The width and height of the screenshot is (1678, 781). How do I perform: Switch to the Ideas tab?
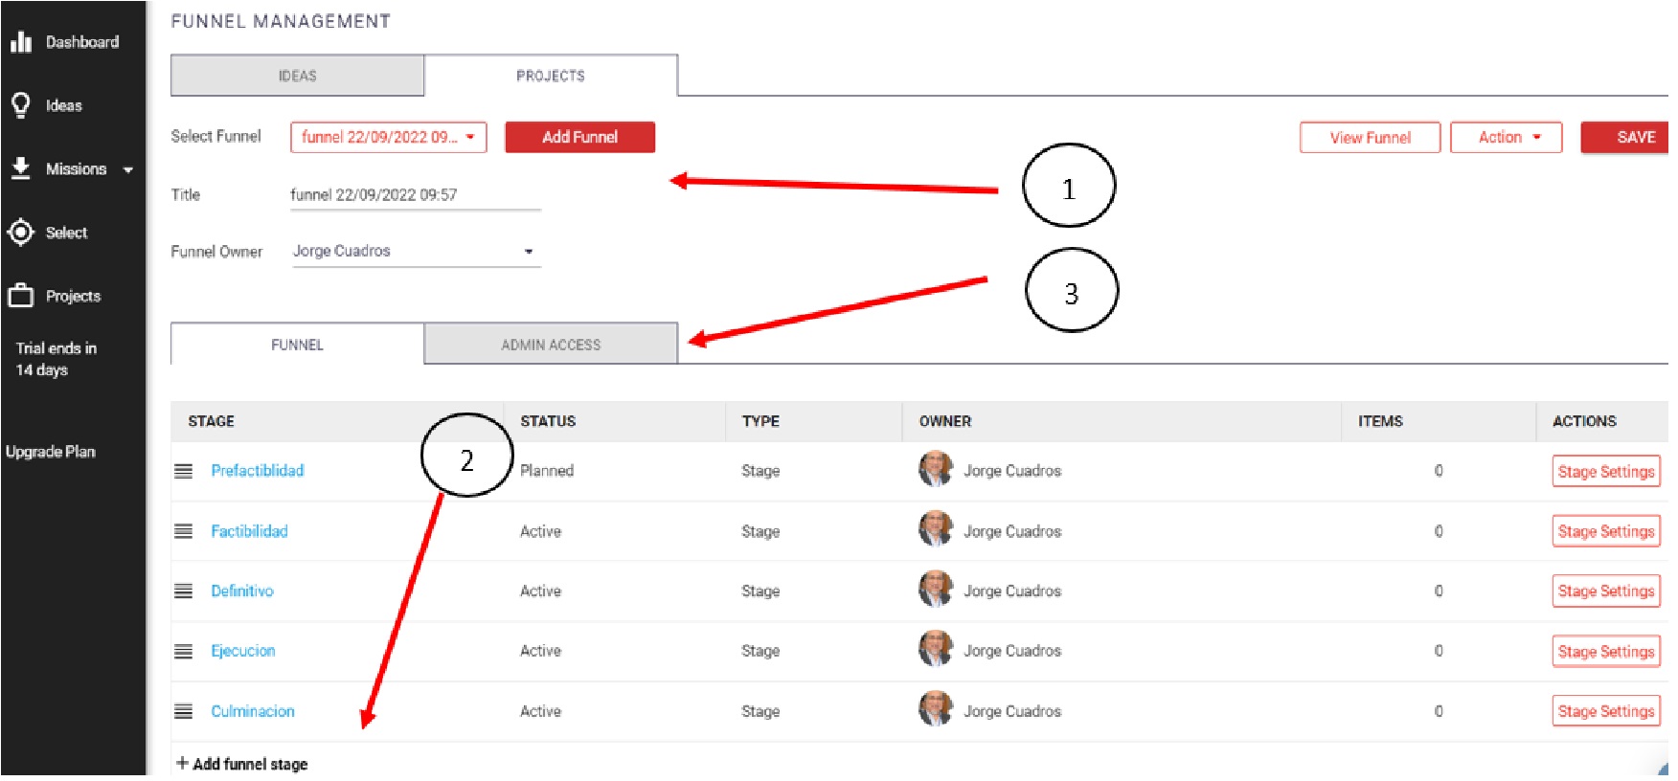[x=297, y=76]
